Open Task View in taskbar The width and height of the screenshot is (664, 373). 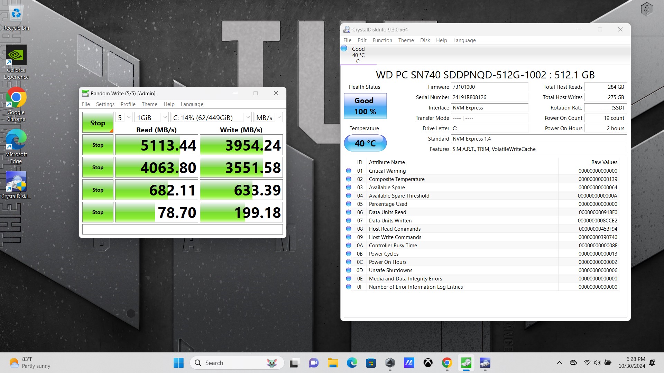point(294,363)
